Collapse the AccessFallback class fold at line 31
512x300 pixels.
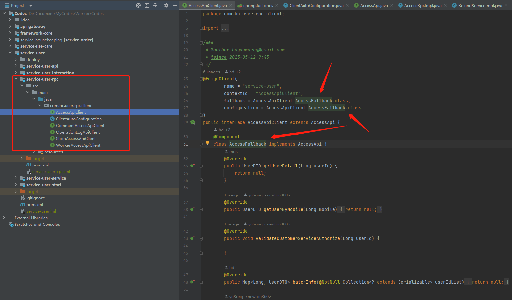coord(201,144)
